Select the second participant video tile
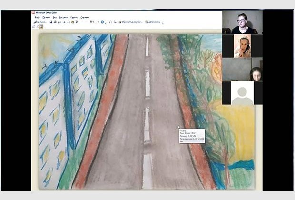 point(242,46)
